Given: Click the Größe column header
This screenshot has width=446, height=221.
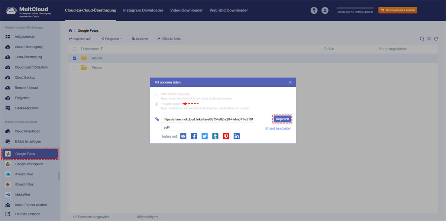Looking at the screenshot, I should [x=329, y=49].
